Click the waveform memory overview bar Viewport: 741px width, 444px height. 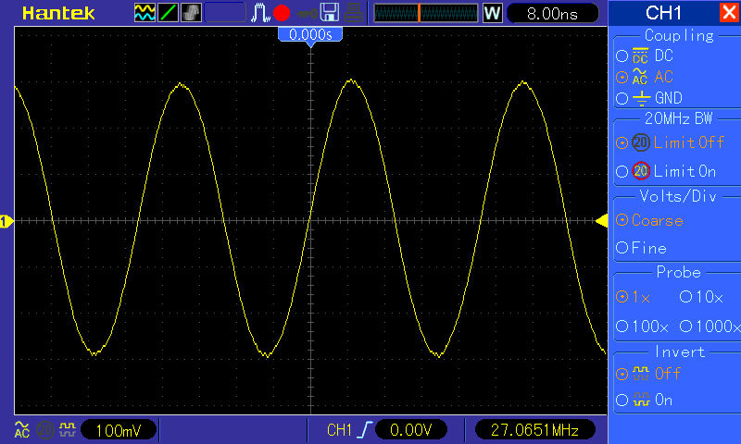tap(425, 13)
